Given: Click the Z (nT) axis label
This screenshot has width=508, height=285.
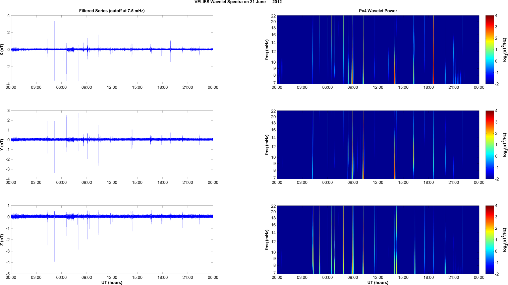Looking at the screenshot, I should (x=2, y=240).
